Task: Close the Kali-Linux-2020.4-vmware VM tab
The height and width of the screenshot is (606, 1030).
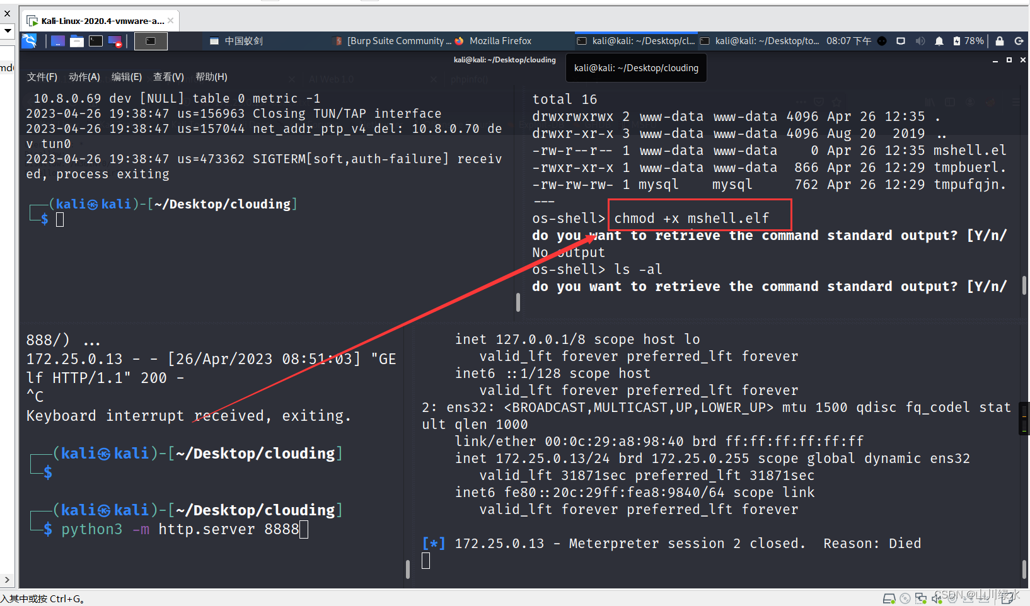Action: click(170, 21)
